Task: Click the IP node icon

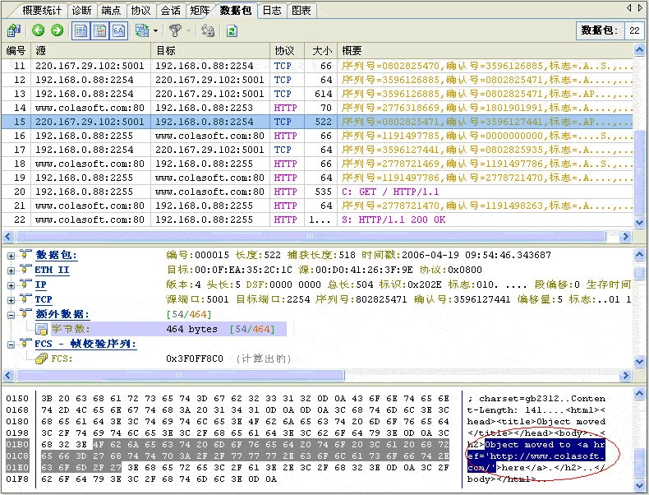Action: [x=25, y=285]
